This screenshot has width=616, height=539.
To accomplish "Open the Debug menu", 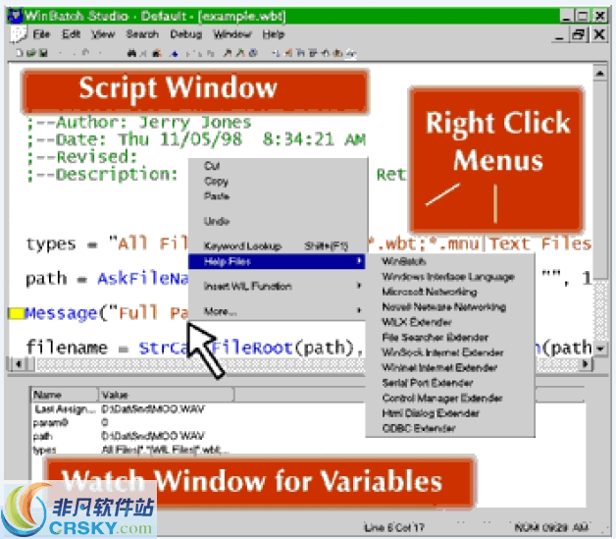I will [185, 34].
